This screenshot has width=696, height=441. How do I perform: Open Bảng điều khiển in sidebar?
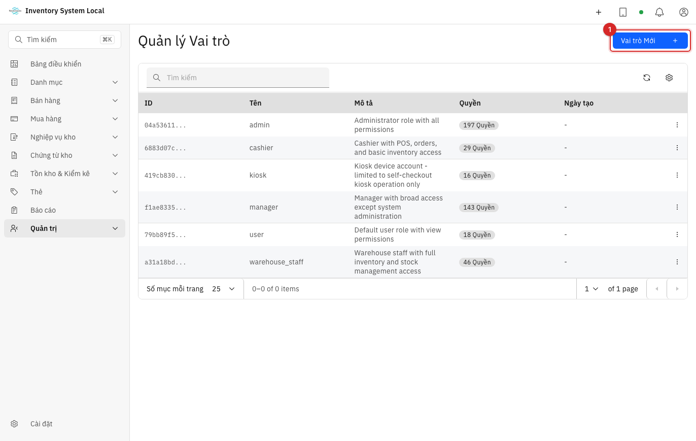pyautogui.click(x=64, y=64)
